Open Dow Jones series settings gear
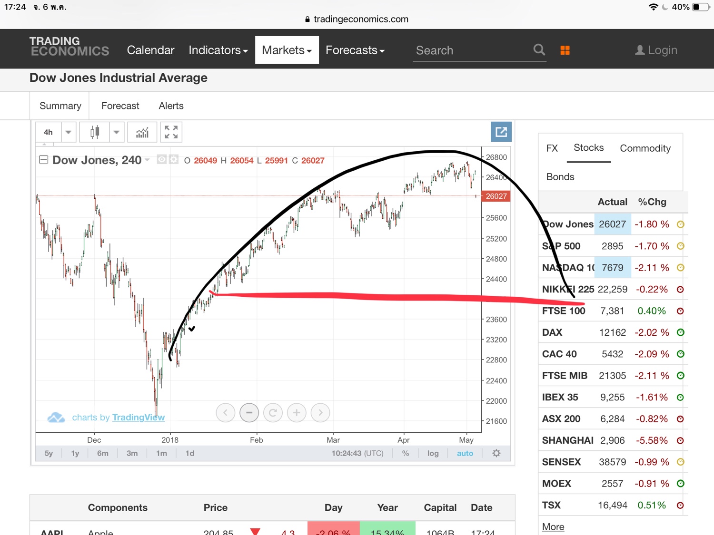 pos(174,160)
